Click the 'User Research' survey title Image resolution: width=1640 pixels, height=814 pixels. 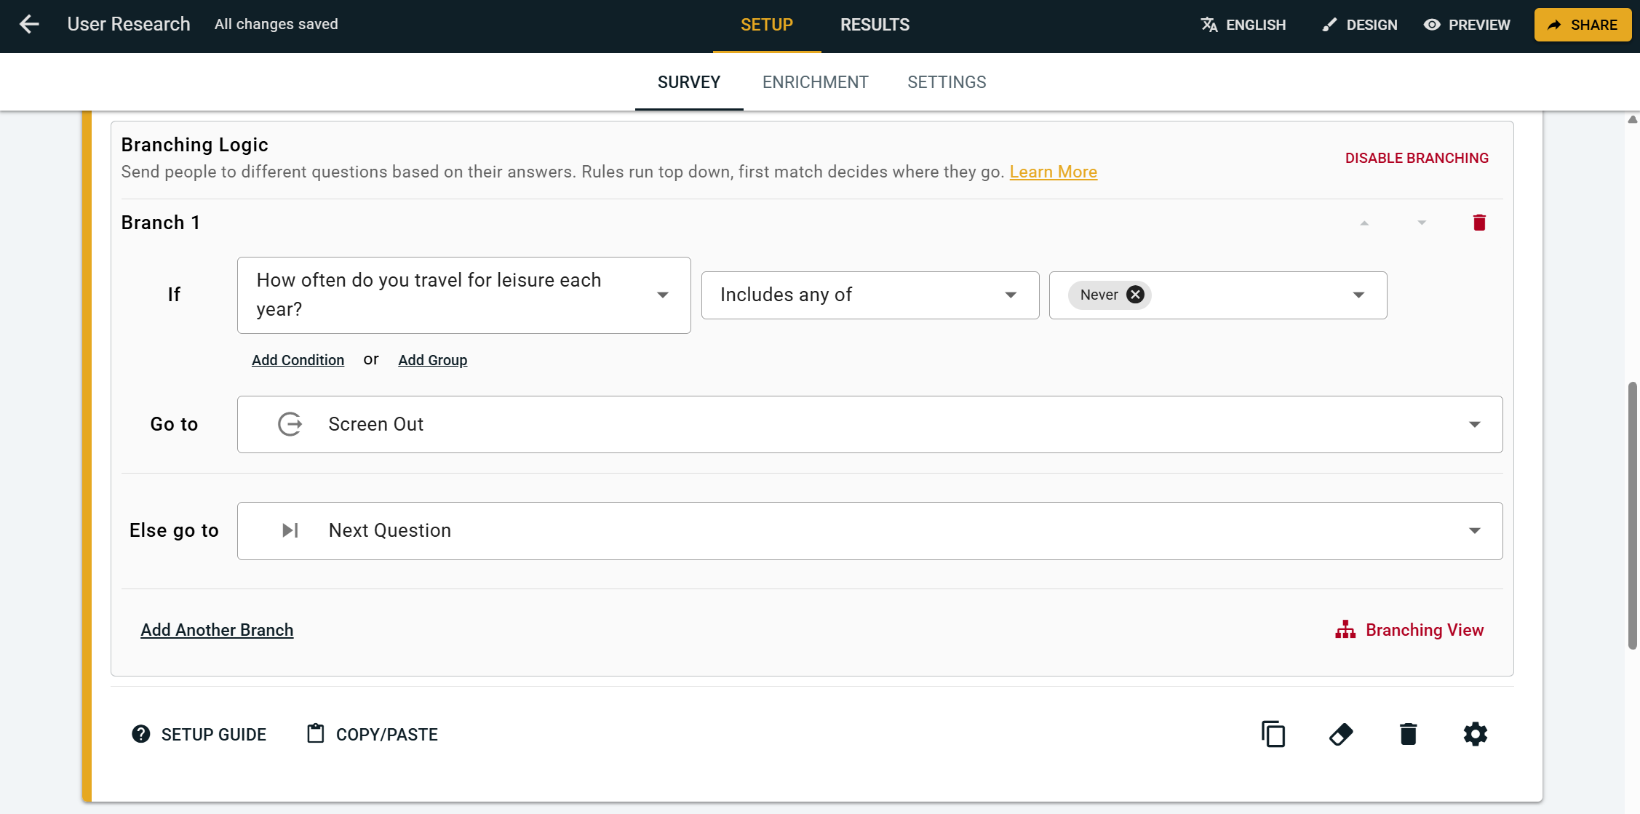[129, 24]
